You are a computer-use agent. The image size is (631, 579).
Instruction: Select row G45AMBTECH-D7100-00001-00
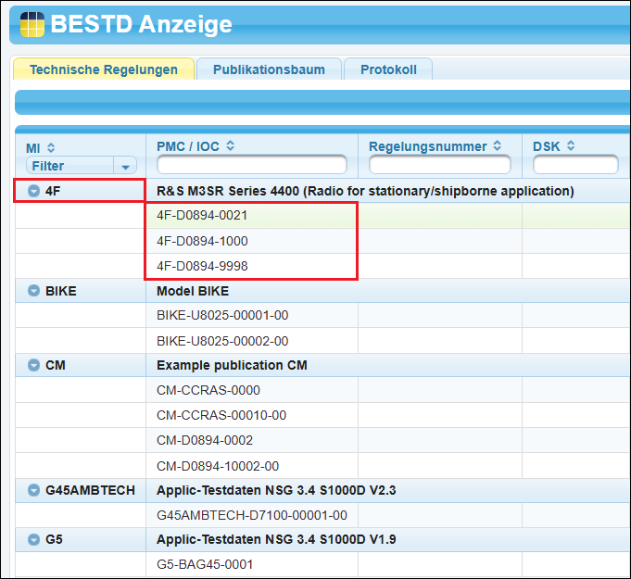322,515
